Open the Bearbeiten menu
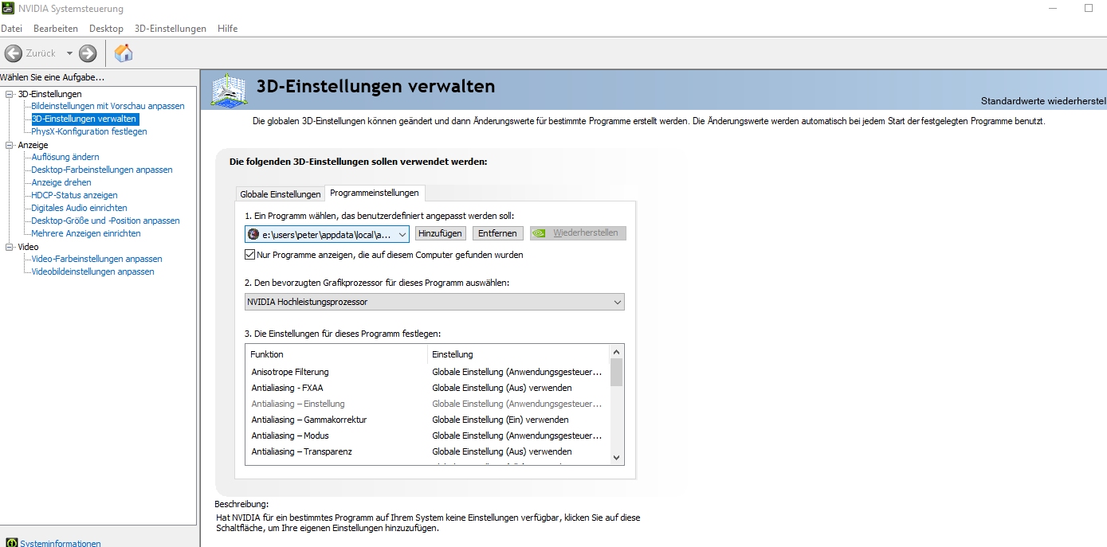 coord(56,29)
